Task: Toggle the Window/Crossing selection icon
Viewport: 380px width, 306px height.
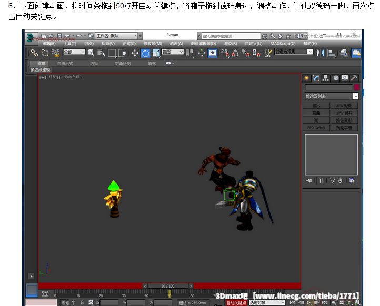Action: pyautogui.click(x=122, y=53)
